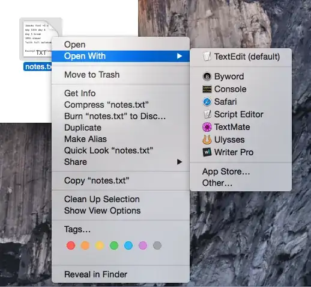Image resolution: width=311 pixels, height=287 pixels.
Task: Open the file with TextMate
Action: [x=241, y=127]
